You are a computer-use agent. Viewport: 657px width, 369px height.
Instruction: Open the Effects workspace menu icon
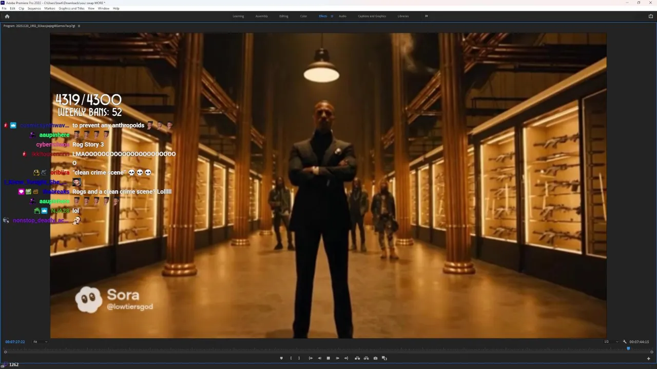(332, 16)
